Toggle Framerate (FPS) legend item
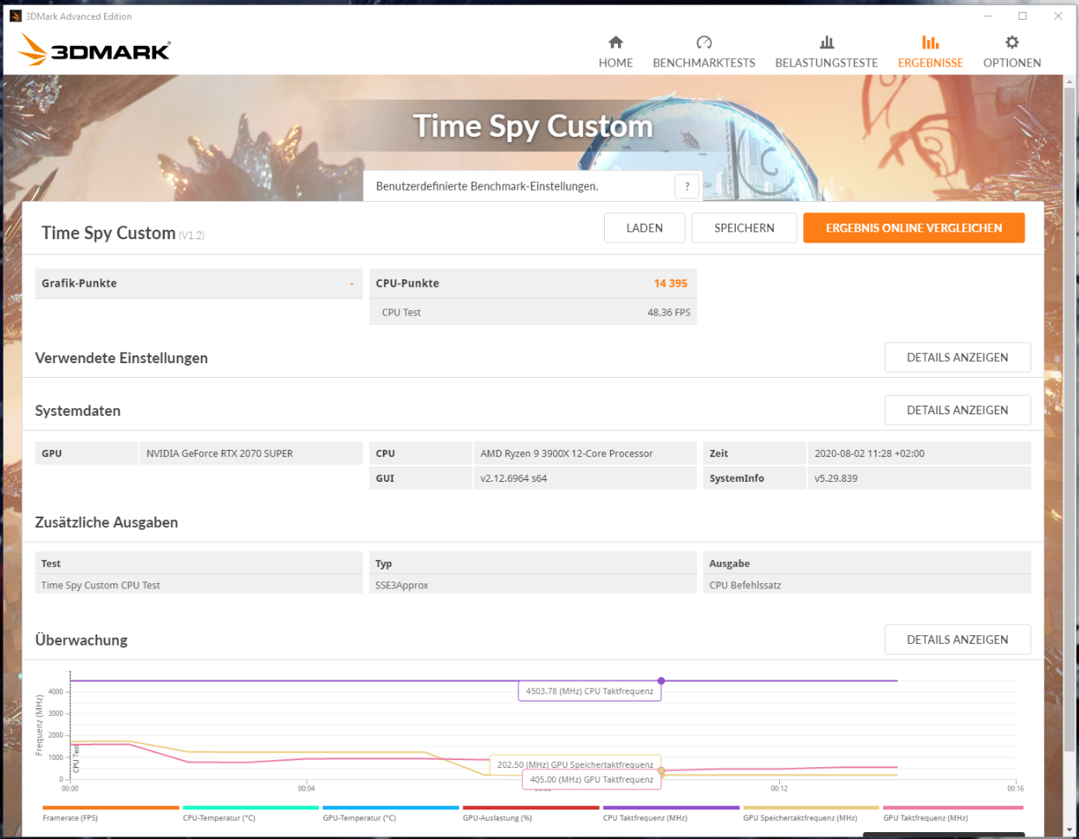The width and height of the screenshot is (1079, 839). click(111, 813)
